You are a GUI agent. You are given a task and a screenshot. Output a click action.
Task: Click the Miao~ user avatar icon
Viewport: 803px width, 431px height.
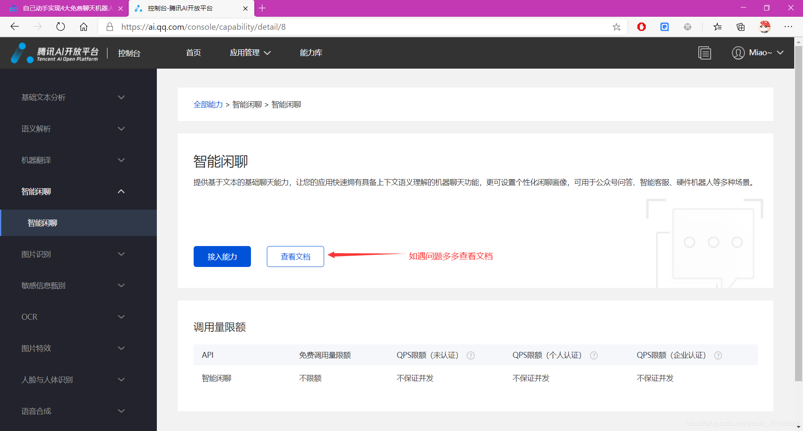[x=738, y=53]
